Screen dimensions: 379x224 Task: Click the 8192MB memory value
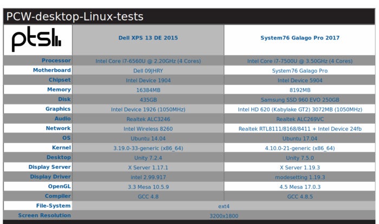pos(300,90)
